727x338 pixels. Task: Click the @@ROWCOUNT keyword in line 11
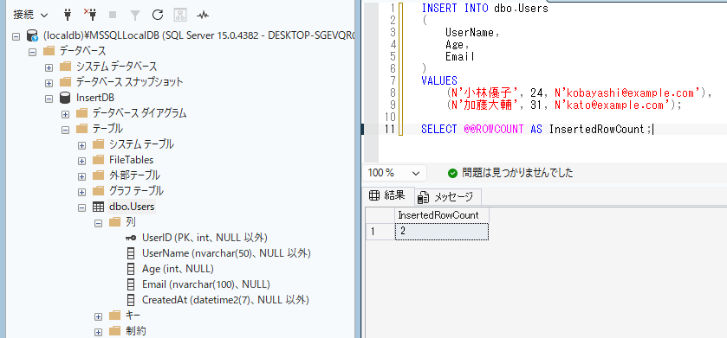pos(494,130)
